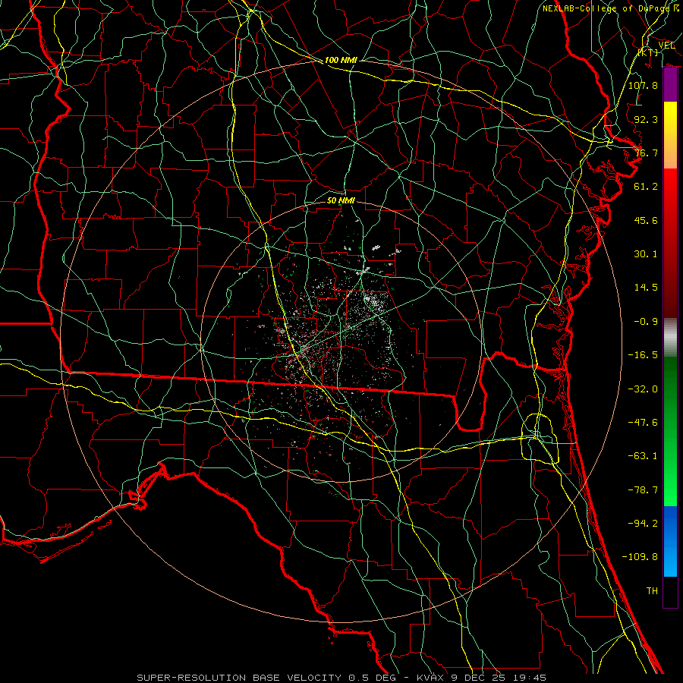Viewport: 683px width, 683px height.
Task: Click the 100 NMI range ring label
Action: (x=341, y=60)
